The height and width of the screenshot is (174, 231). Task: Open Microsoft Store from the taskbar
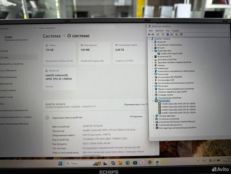(x=135, y=163)
